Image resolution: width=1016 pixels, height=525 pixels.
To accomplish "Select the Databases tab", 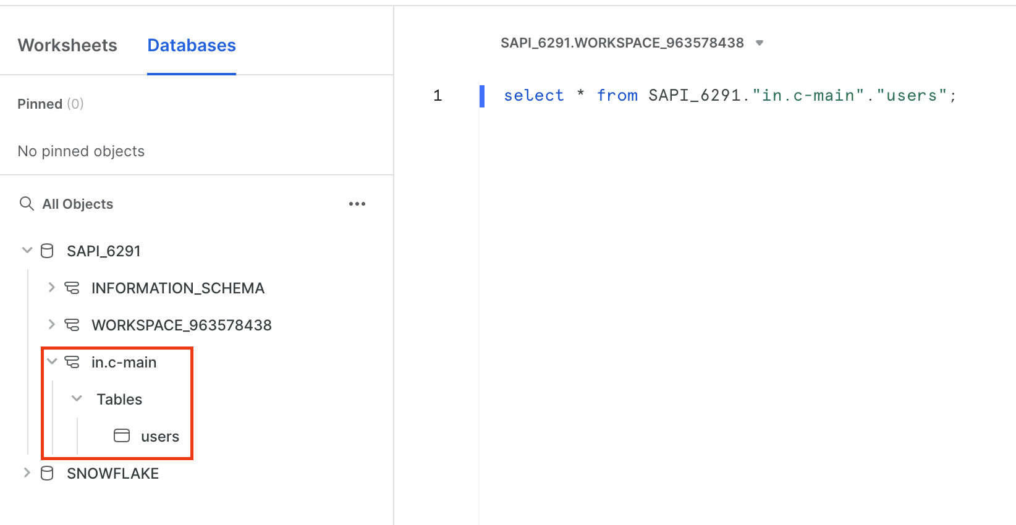I will 191,45.
